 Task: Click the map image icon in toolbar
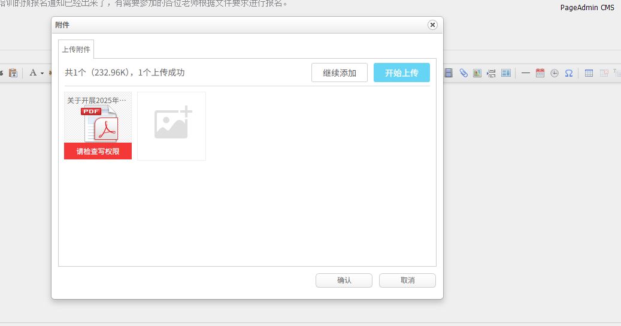[477, 73]
